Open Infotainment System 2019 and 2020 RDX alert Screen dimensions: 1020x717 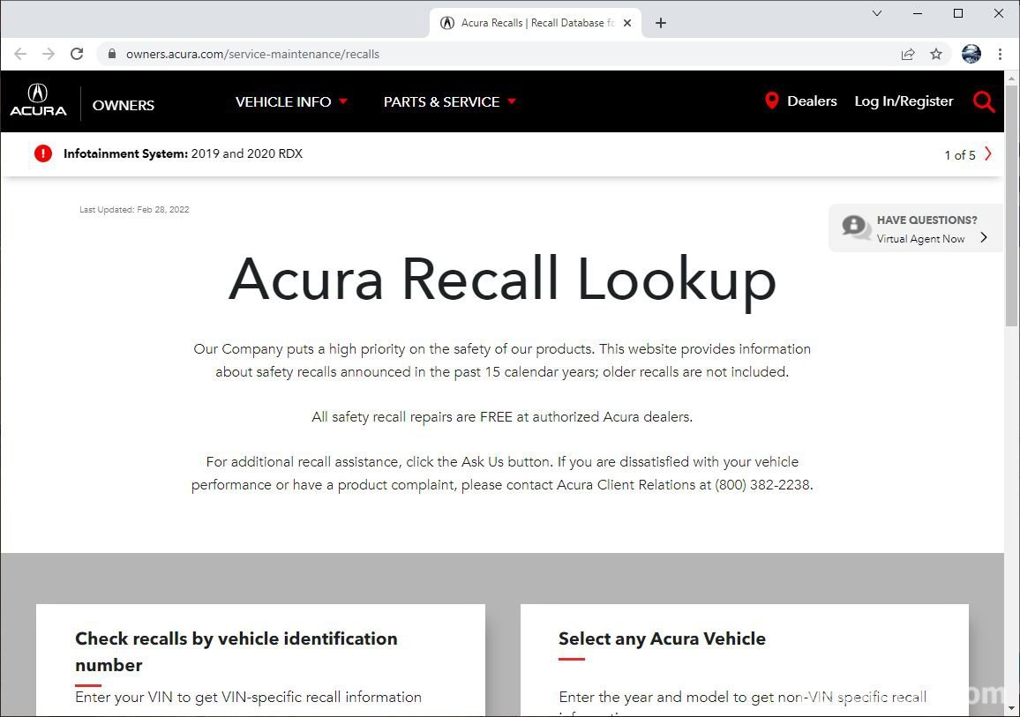(x=183, y=153)
